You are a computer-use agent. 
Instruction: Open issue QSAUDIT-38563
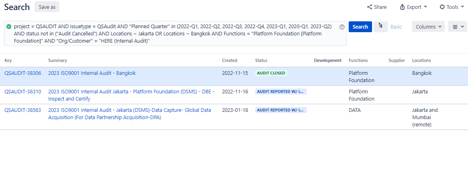pyautogui.click(x=23, y=110)
